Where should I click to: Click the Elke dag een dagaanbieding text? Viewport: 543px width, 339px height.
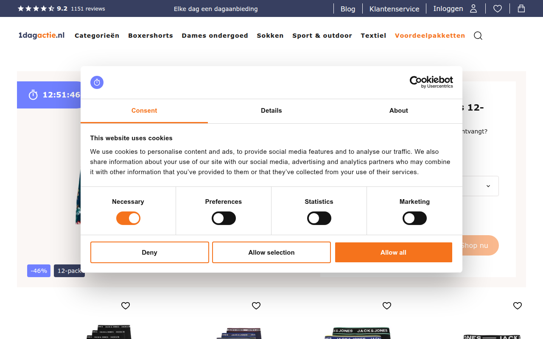click(216, 9)
